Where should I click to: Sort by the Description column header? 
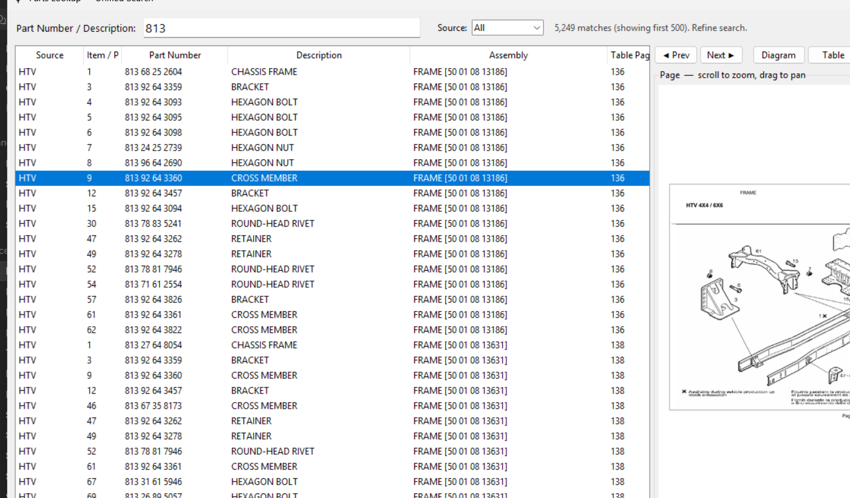tap(319, 55)
